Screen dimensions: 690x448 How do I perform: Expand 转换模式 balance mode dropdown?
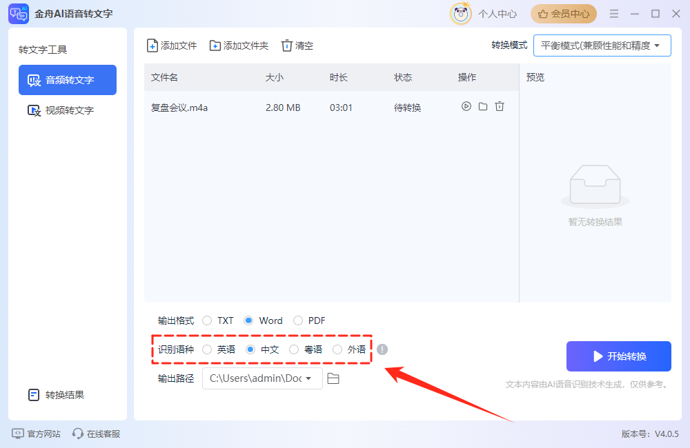coord(602,45)
